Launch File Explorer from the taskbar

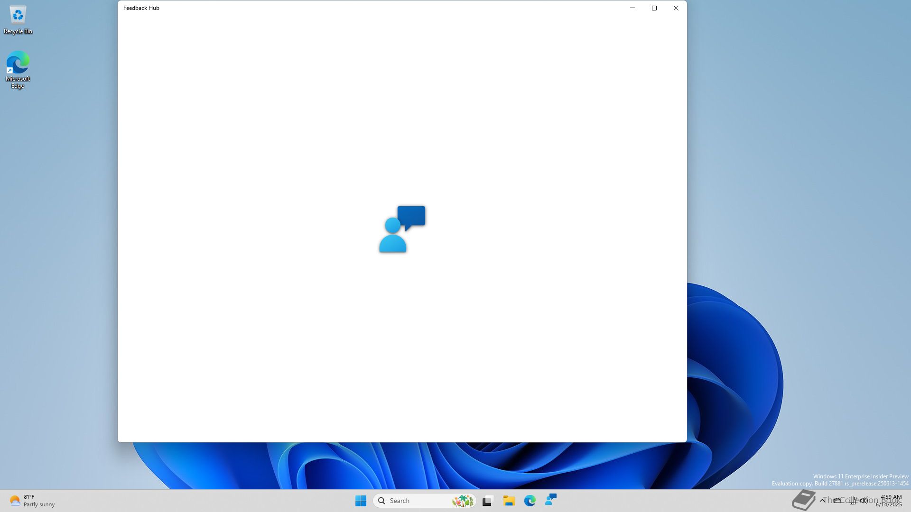pos(509,501)
